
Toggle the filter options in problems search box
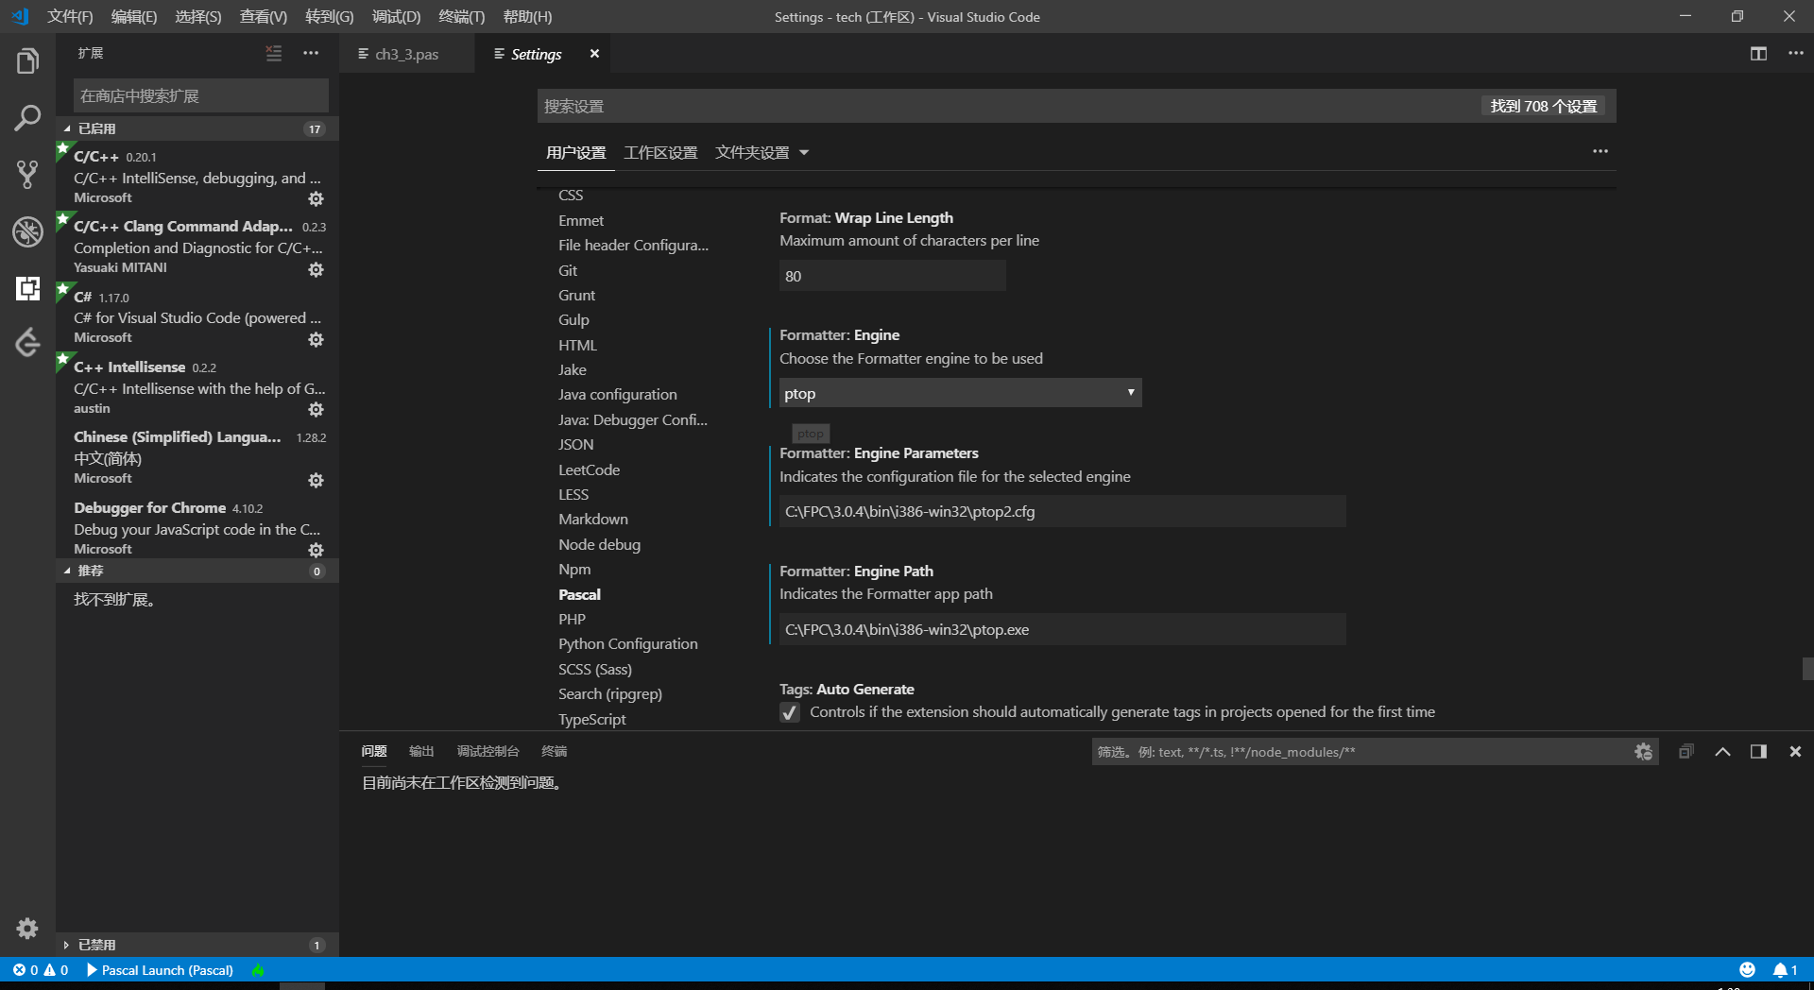pyautogui.click(x=1643, y=751)
